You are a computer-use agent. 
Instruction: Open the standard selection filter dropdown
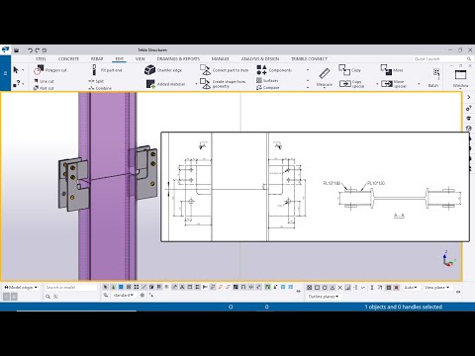(x=123, y=295)
